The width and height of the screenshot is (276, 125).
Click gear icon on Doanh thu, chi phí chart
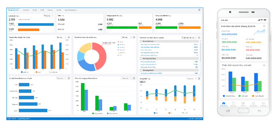[69, 37]
